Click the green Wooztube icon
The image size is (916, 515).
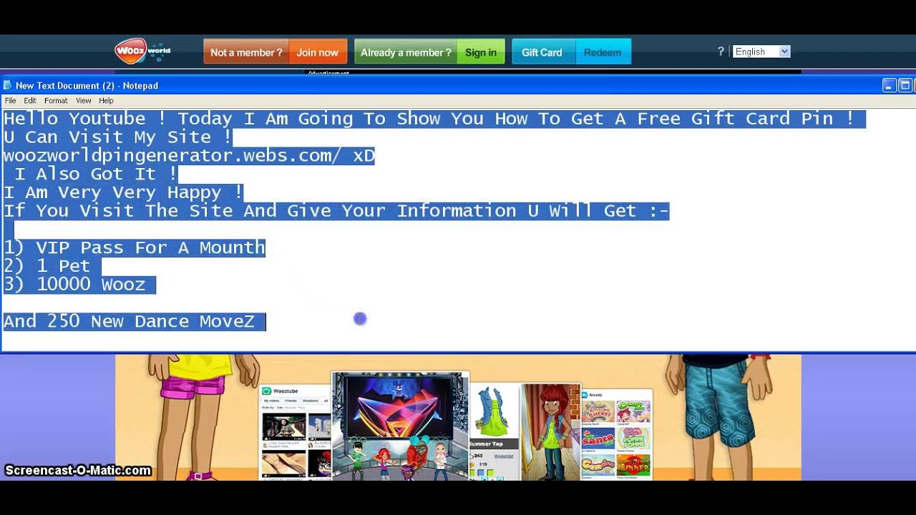(x=266, y=391)
